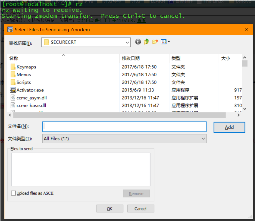
Task: Click the 应用程序 type cell of Activator.exe
Action: [180, 90]
